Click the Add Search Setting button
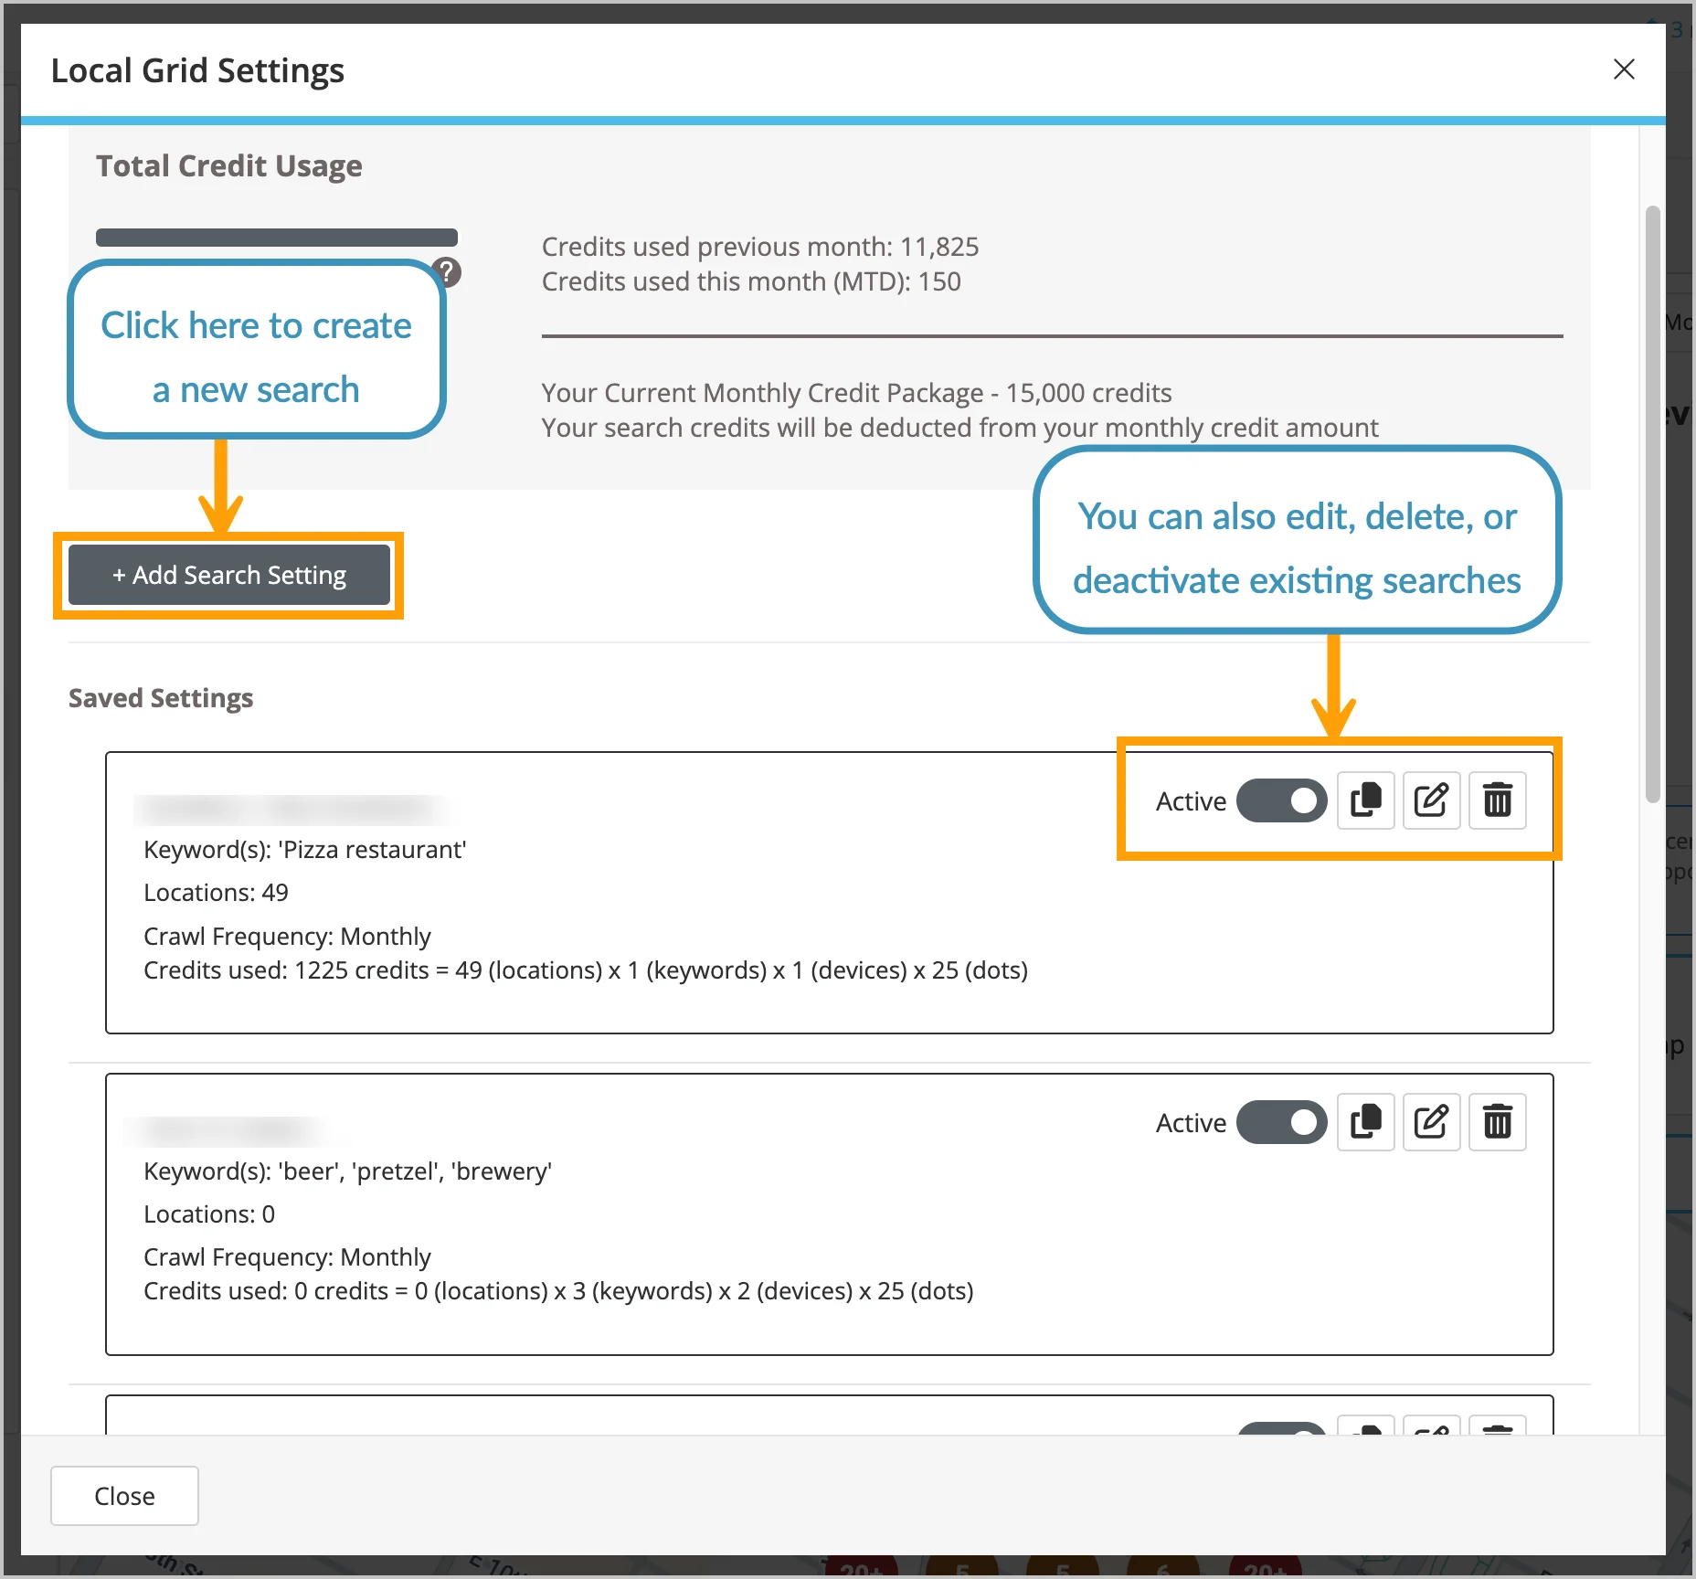 click(x=228, y=575)
